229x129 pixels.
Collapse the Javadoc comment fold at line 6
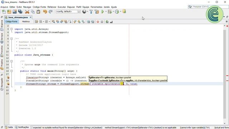click(11, 39)
